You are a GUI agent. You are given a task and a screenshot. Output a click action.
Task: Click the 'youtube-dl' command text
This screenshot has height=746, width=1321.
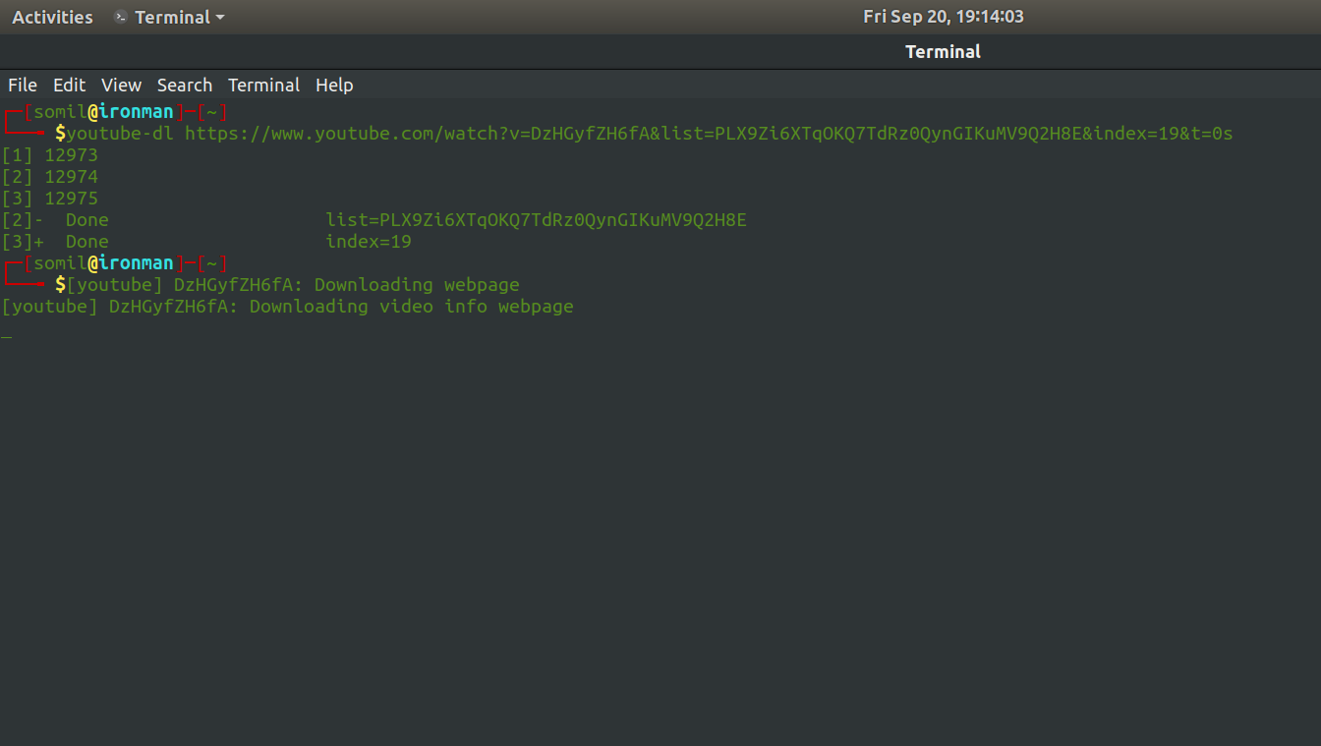click(120, 134)
